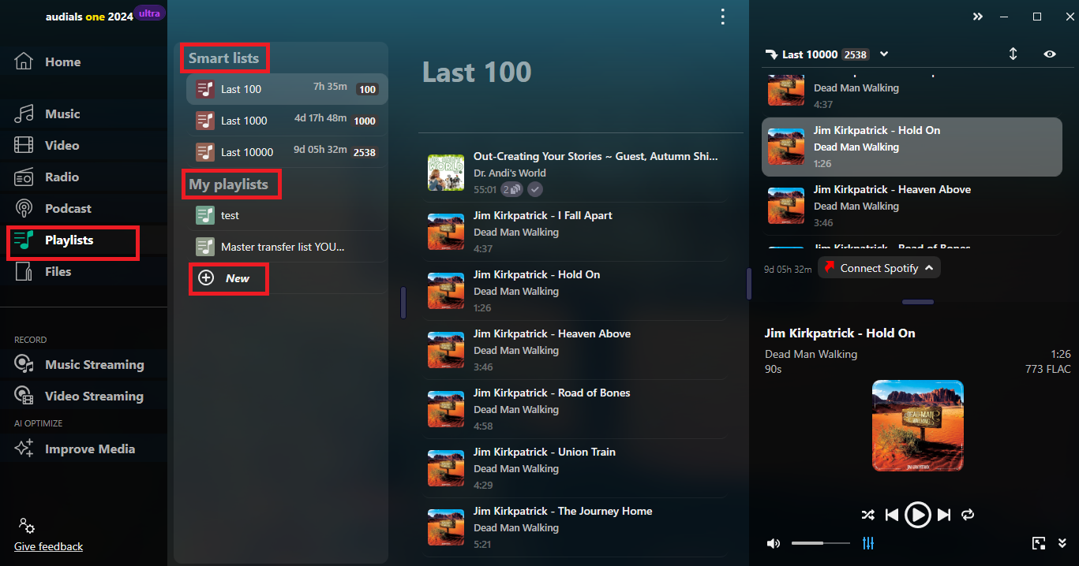Open Master transfer list playlist
The width and height of the screenshot is (1079, 566).
(287, 247)
